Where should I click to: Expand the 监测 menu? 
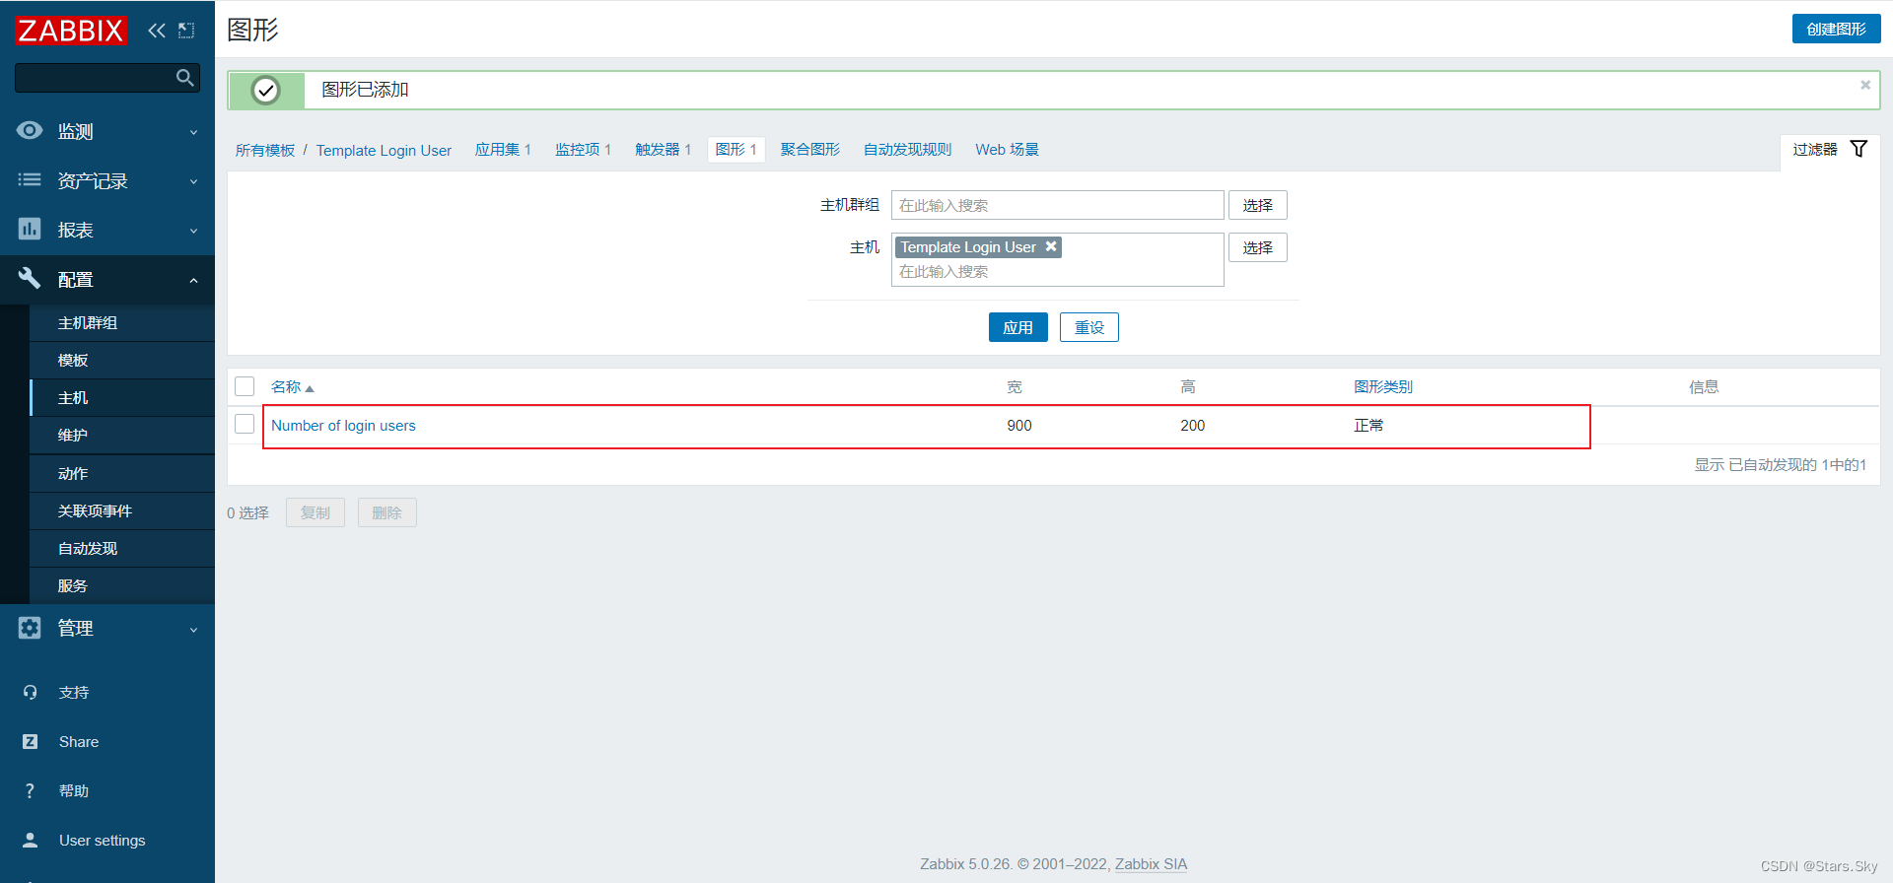(x=193, y=132)
